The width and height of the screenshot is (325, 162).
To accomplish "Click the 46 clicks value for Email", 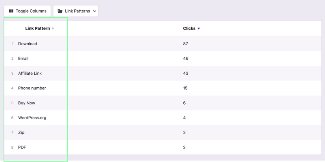I will [186, 59].
